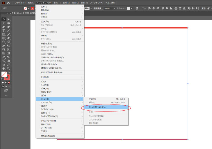Select the Zoom magnifier tool
Viewport: 212px width, 149px height.
(x=8, y=68)
